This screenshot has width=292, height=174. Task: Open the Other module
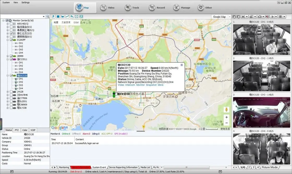(205, 8)
